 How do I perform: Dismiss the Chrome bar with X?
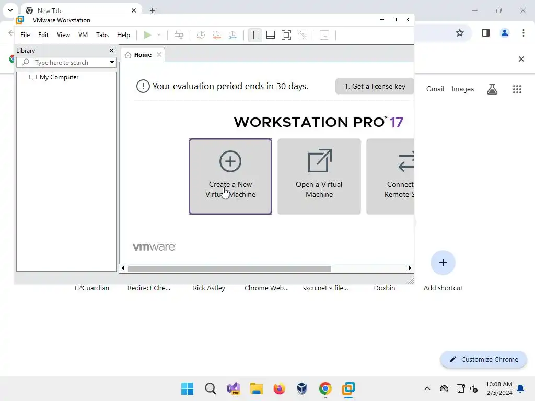tap(521, 59)
